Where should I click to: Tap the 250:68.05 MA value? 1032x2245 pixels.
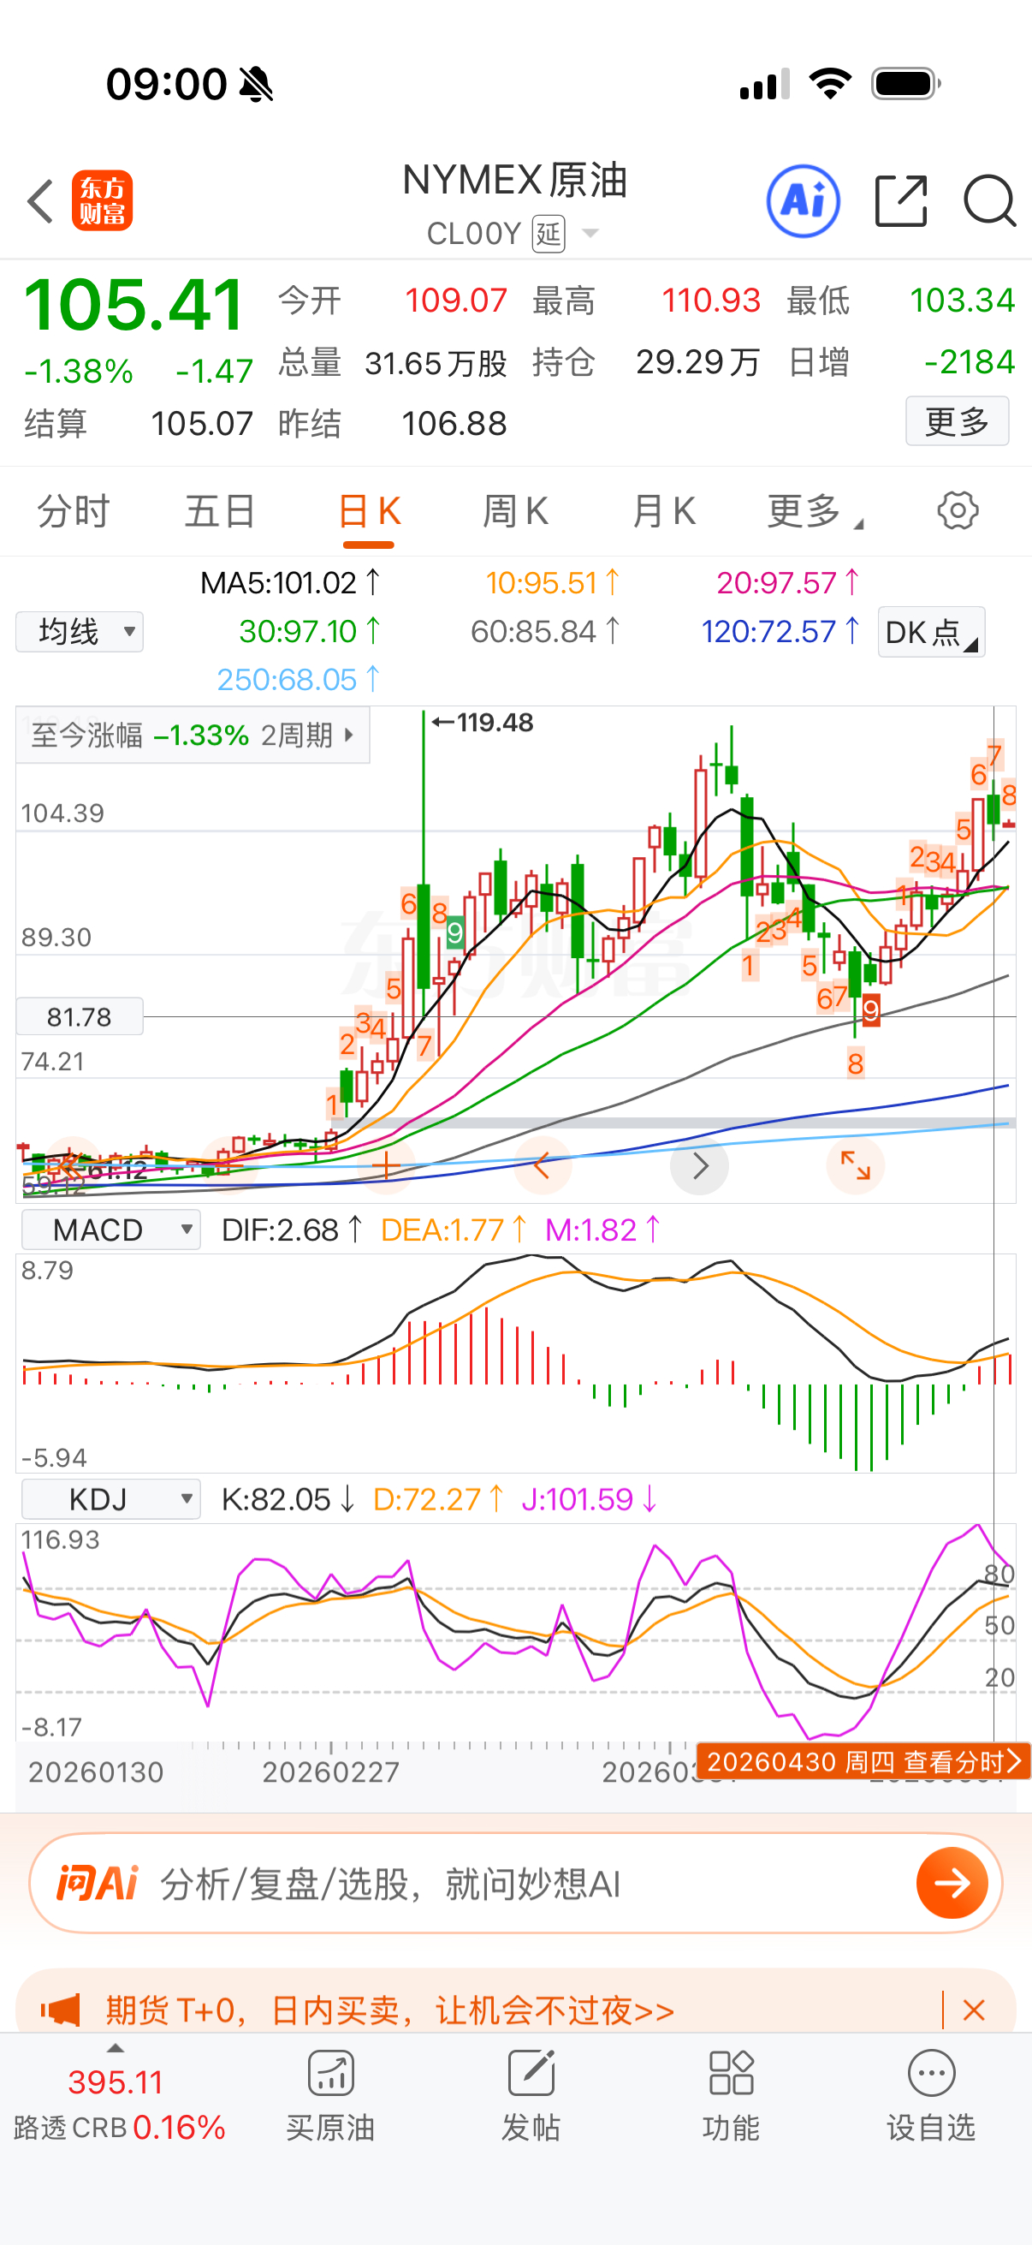point(299,679)
